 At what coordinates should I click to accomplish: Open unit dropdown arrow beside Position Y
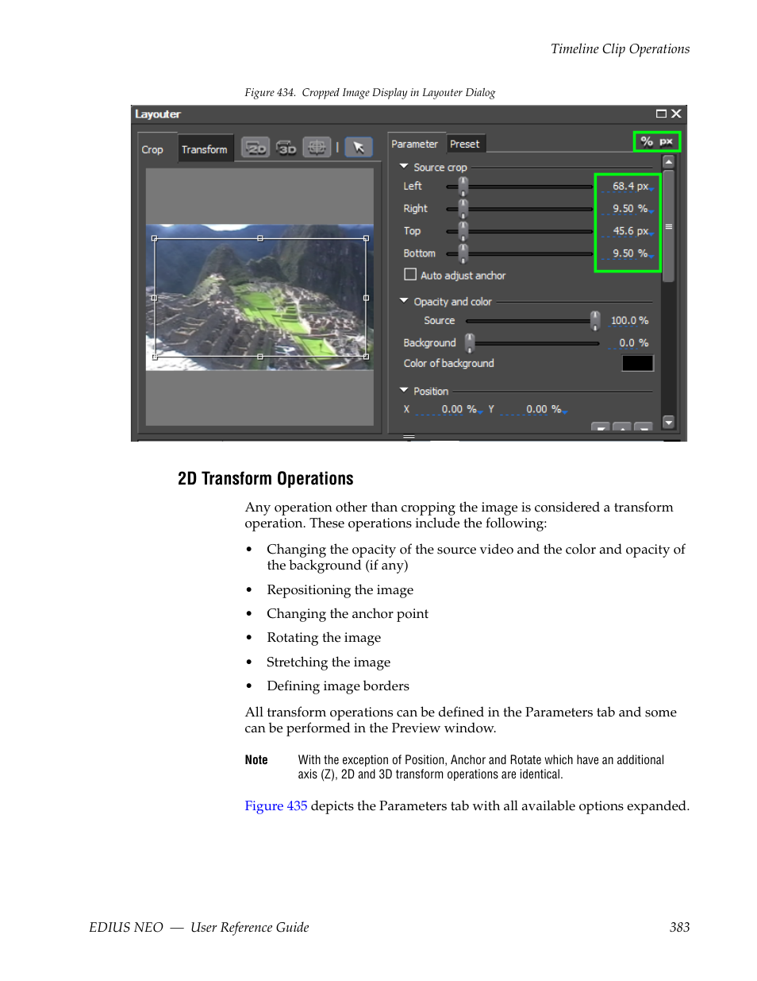click(565, 412)
